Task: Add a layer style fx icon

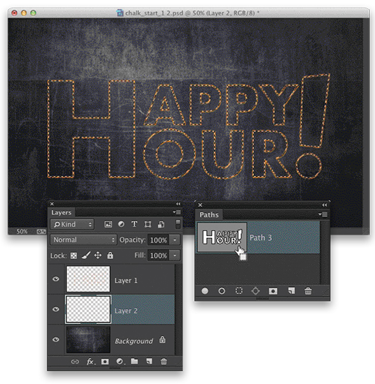Action: pos(90,362)
